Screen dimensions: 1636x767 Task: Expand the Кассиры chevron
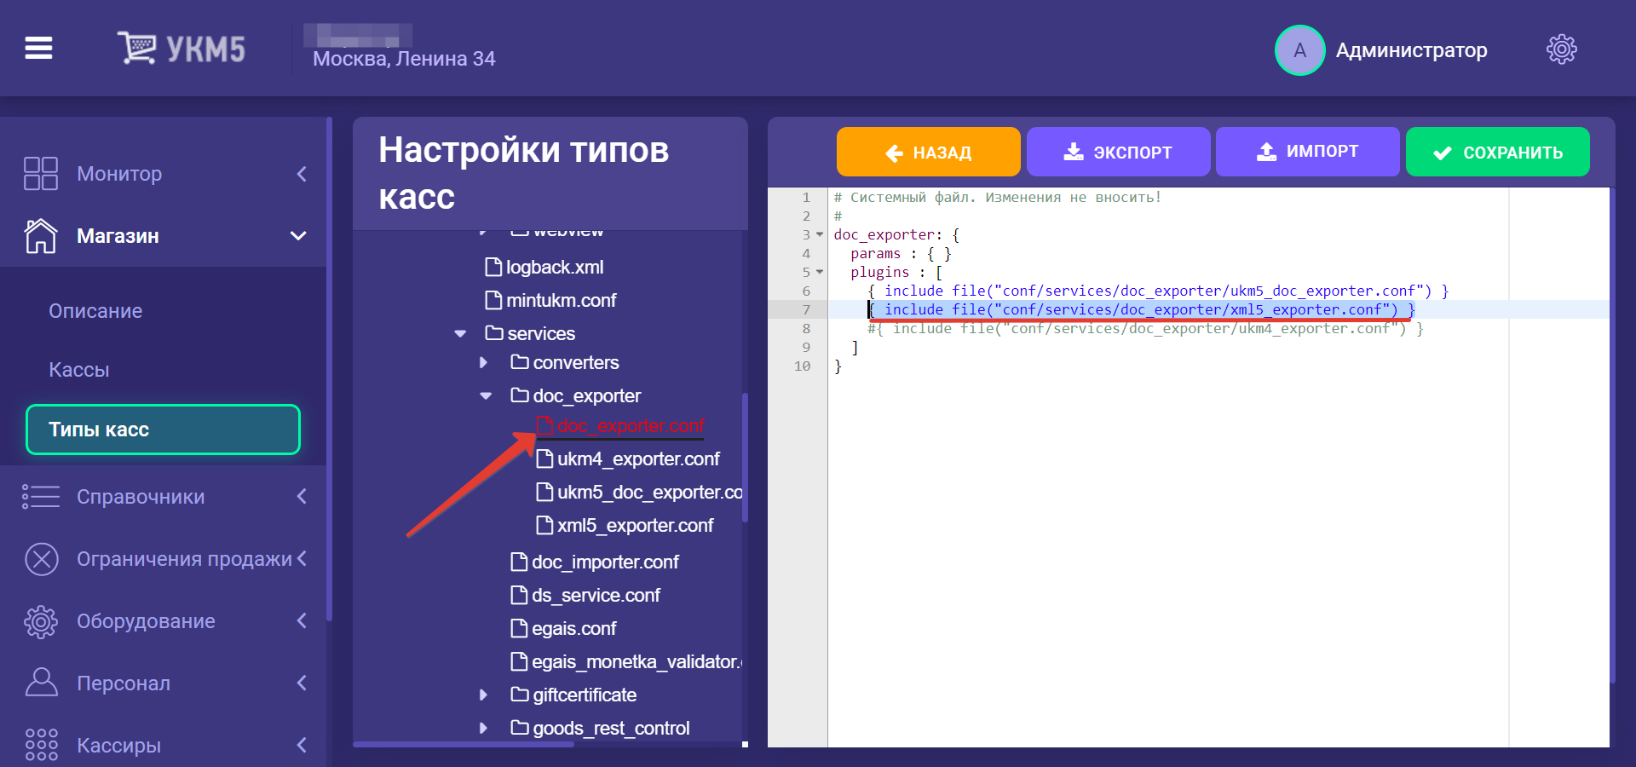tap(302, 745)
